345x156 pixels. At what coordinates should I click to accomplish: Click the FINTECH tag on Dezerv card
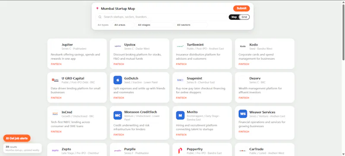pyautogui.click(x=244, y=98)
